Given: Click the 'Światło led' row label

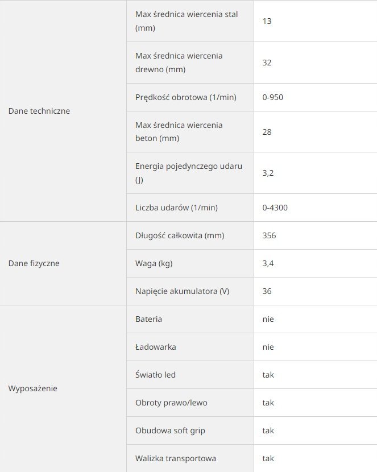Looking at the screenshot, I should click(156, 375).
